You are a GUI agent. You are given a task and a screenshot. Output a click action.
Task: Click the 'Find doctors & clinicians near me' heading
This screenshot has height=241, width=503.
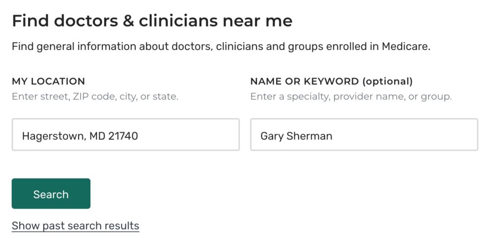(x=152, y=21)
